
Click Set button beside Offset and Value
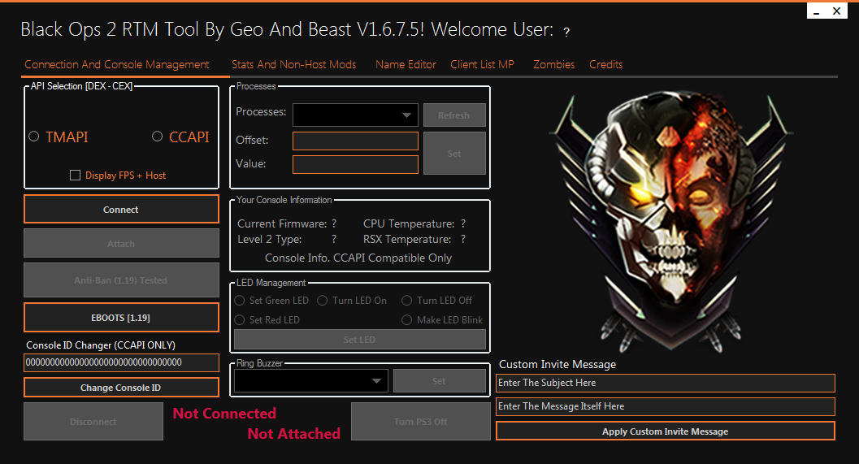pos(454,154)
